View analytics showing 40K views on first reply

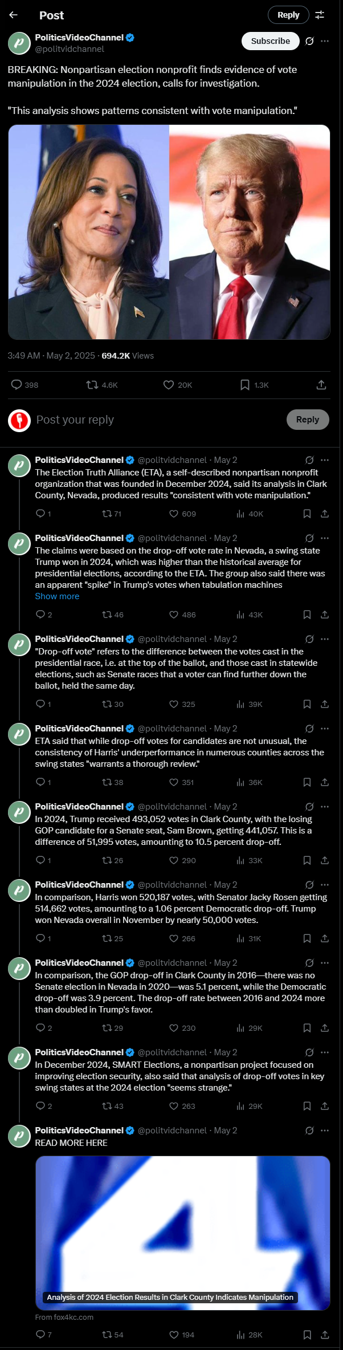(x=250, y=514)
